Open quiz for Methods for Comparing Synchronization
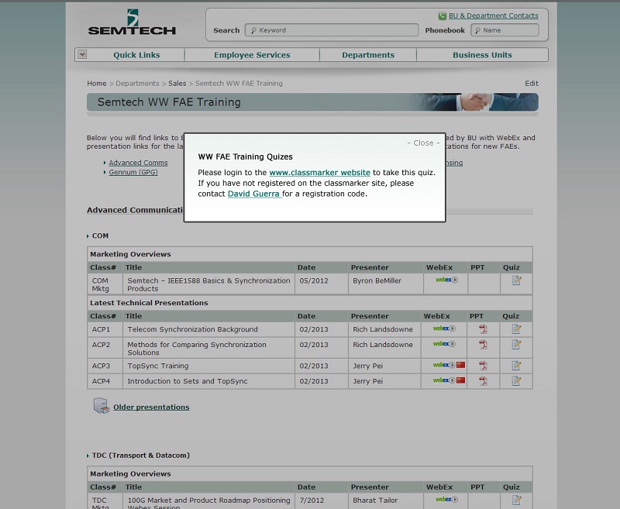The height and width of the screenshot is (509, 620). pyautogui.click(x=516, y=345)
